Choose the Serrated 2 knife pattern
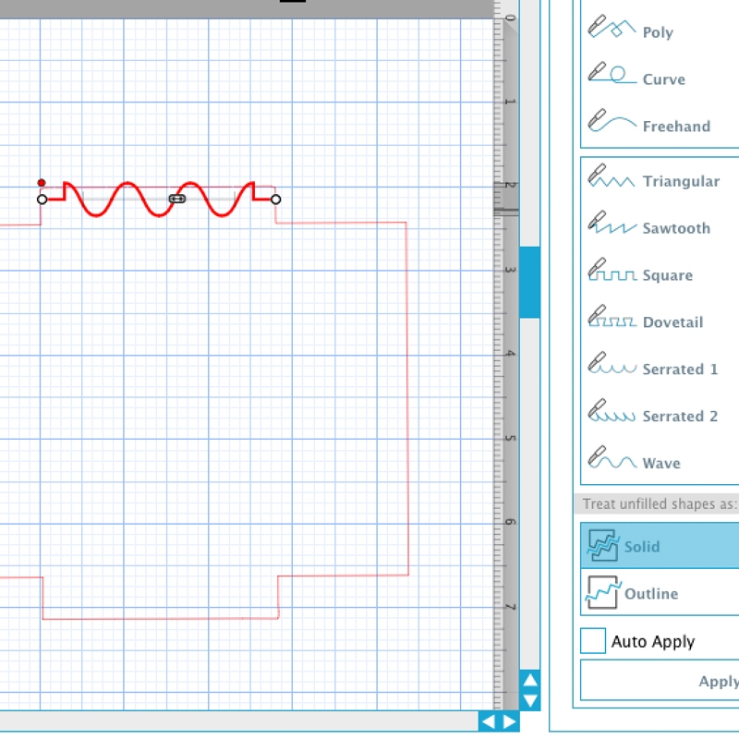The image size is (739, 739). 660,415
